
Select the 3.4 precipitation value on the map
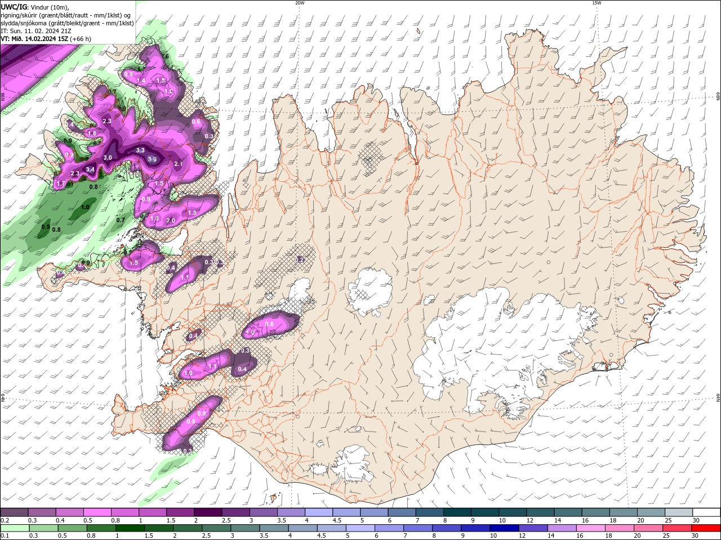(90, 169)
